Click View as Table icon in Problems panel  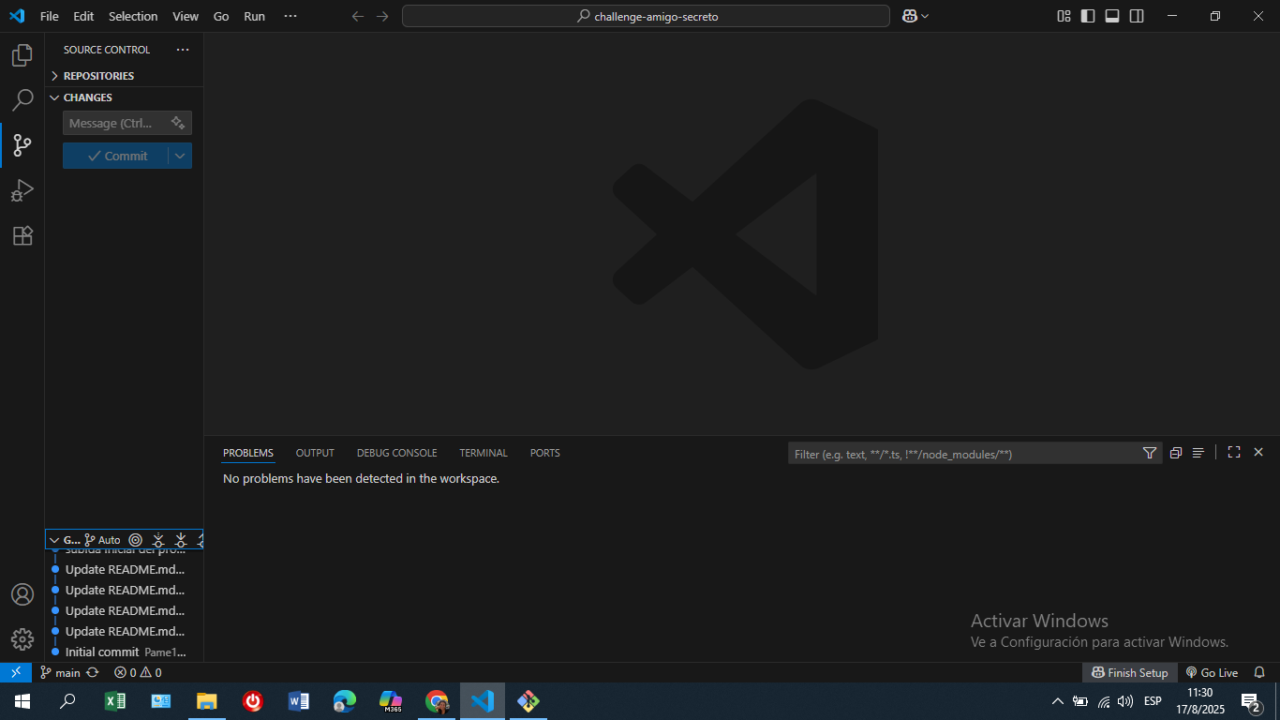[1198, 453]
